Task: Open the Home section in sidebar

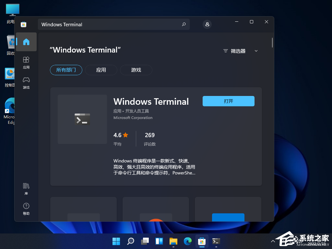Action: tap(26, 41)
